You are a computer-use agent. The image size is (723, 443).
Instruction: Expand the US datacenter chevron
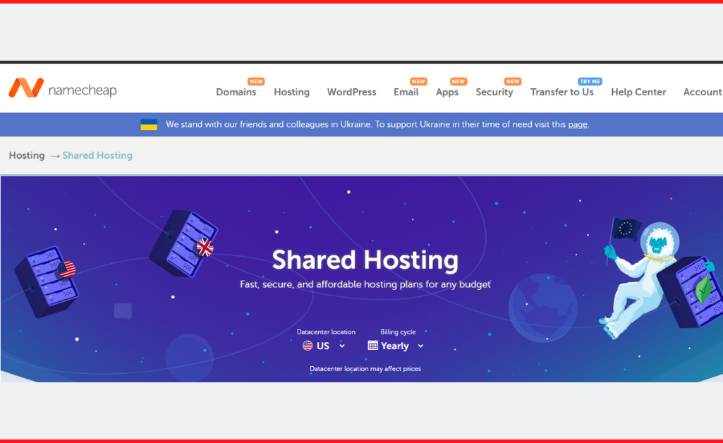pos(342,346)
